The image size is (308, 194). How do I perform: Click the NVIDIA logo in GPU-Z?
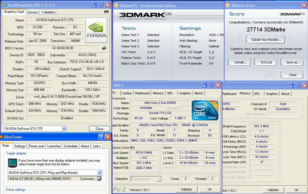[x=96, y=30]
